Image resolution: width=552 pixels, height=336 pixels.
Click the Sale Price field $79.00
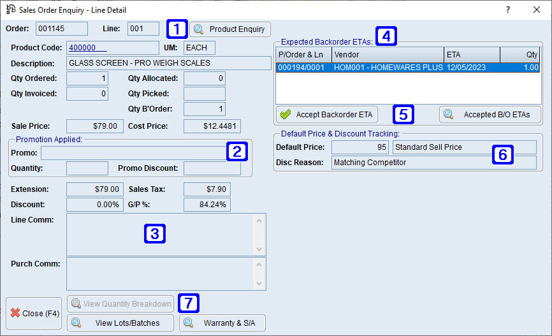(x=95, y=126)
